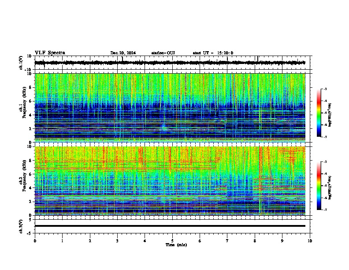
Task: Click the "-3" label on ch.1 colorbar
Action: 325,89
